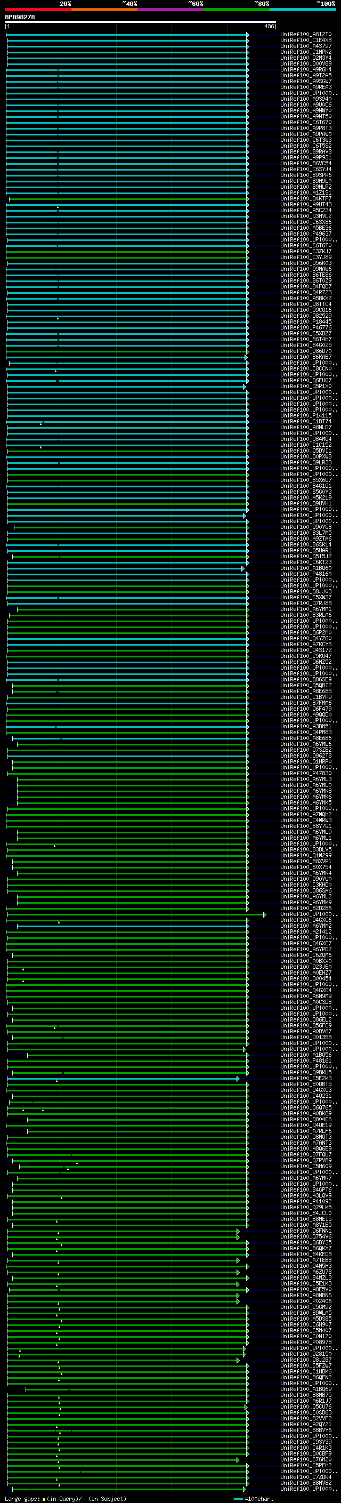The width and height of the screenshot is (341, 1503).
Task: Select hit UniRef100_C4WRW3
Action: coord(306,821)
